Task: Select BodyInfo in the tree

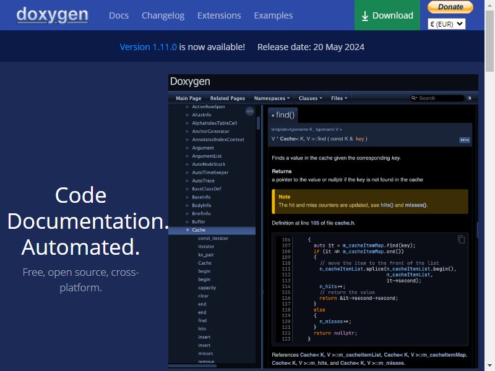Action: [x=202, y=205]
